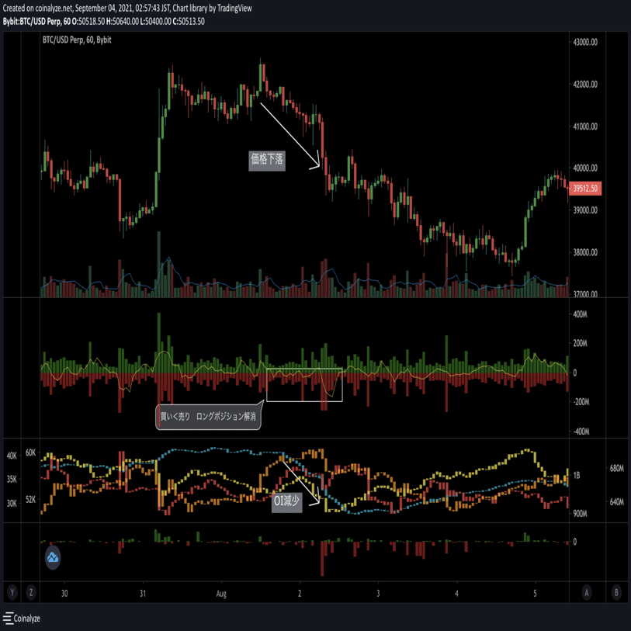Click the 200M axis label on volume pane
This screenshot has width=631, height=631.
click(x=580, y=343)
